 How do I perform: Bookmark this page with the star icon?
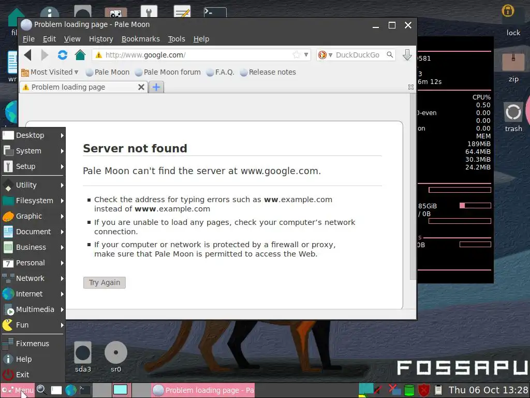(x=296, y=55)
